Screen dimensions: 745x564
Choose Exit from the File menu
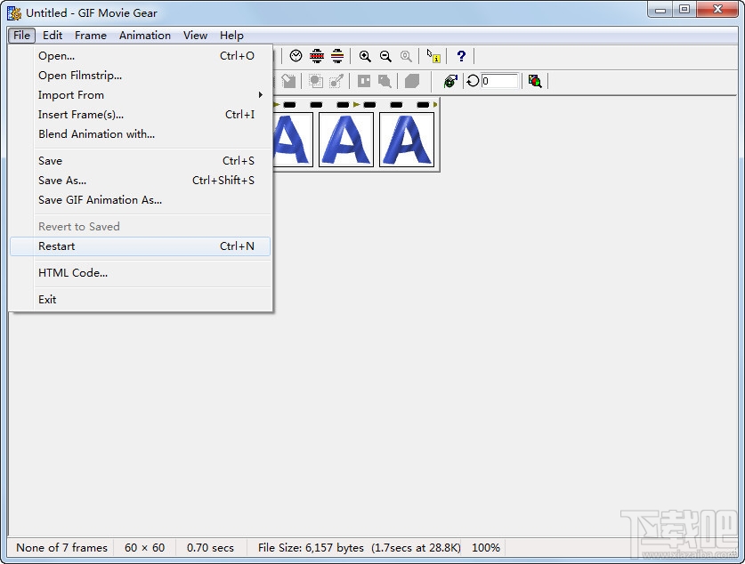pyautogui.click(x=140, y=300)
